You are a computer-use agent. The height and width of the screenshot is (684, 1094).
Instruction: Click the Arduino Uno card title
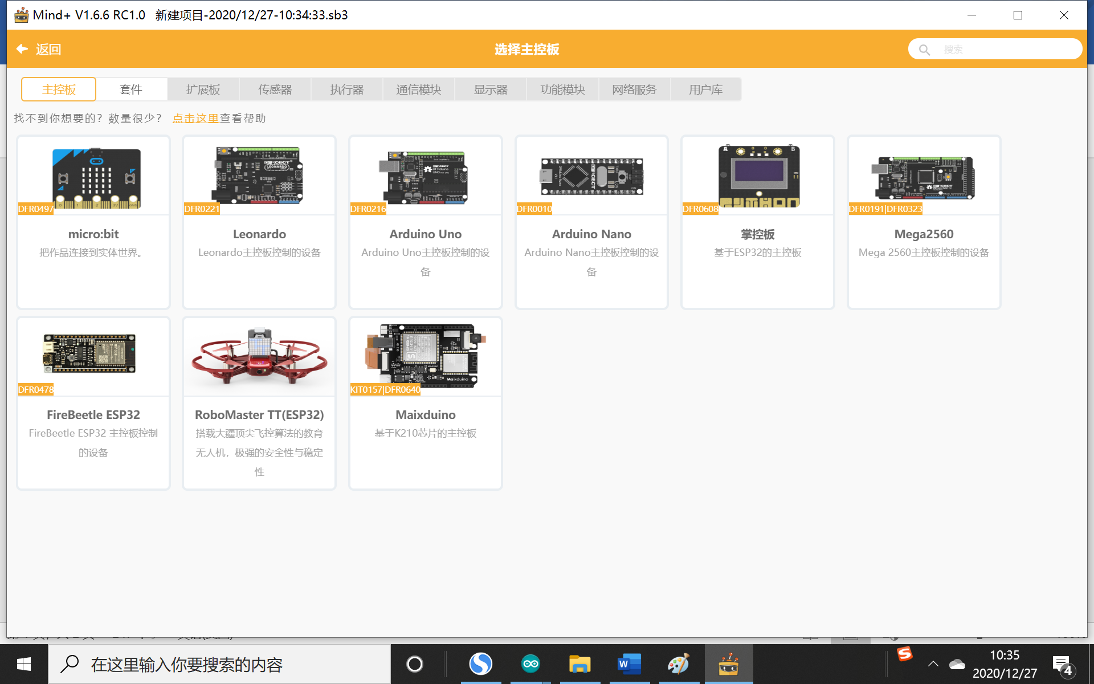pos(426,234)
